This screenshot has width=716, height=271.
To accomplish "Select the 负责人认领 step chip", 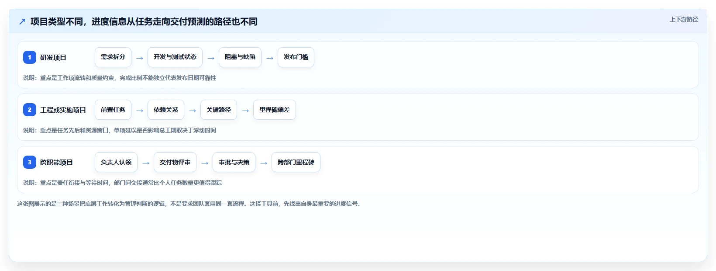I will [116, 162].
